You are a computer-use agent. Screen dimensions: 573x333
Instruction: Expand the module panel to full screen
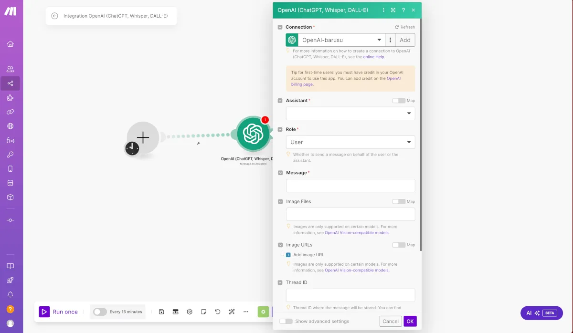point(393,10)
